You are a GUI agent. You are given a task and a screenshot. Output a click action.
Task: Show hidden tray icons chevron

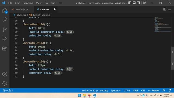[x=138, y=95]
